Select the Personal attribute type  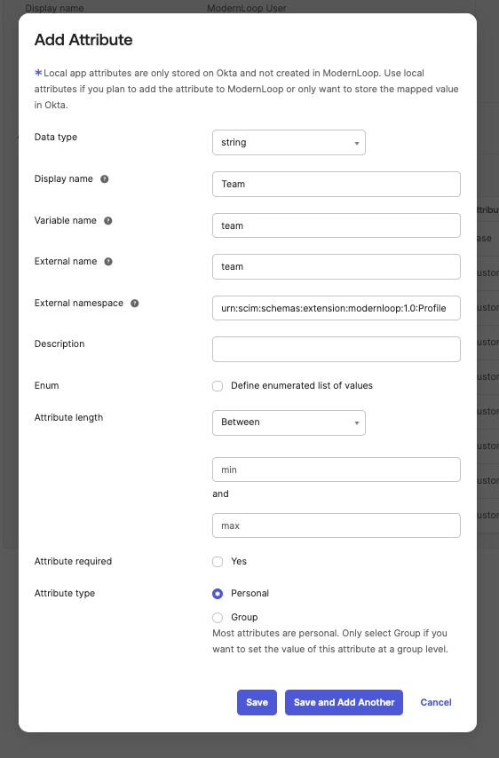click(x=218, y=594)
